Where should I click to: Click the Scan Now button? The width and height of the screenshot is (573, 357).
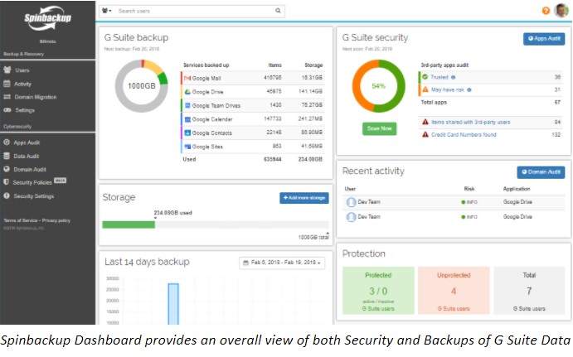point(379,128)
